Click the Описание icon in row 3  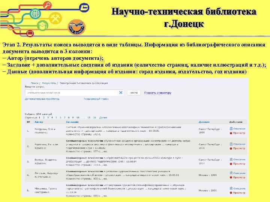pos(231,159)
